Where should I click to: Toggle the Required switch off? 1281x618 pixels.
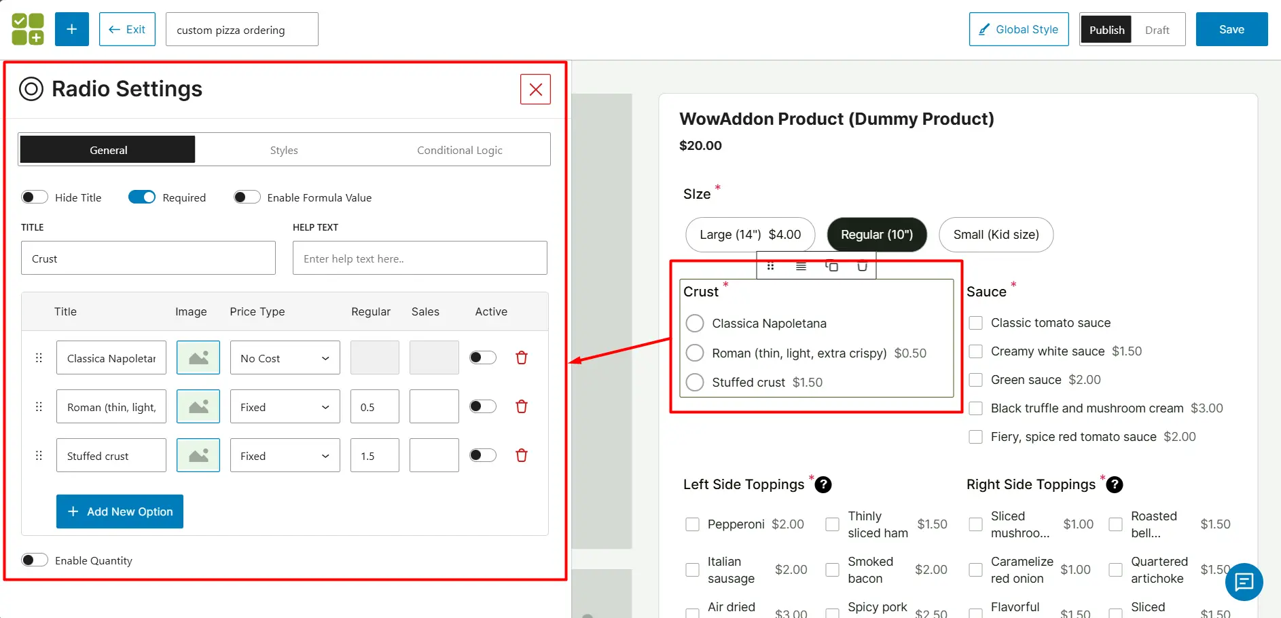coord(142,197)
